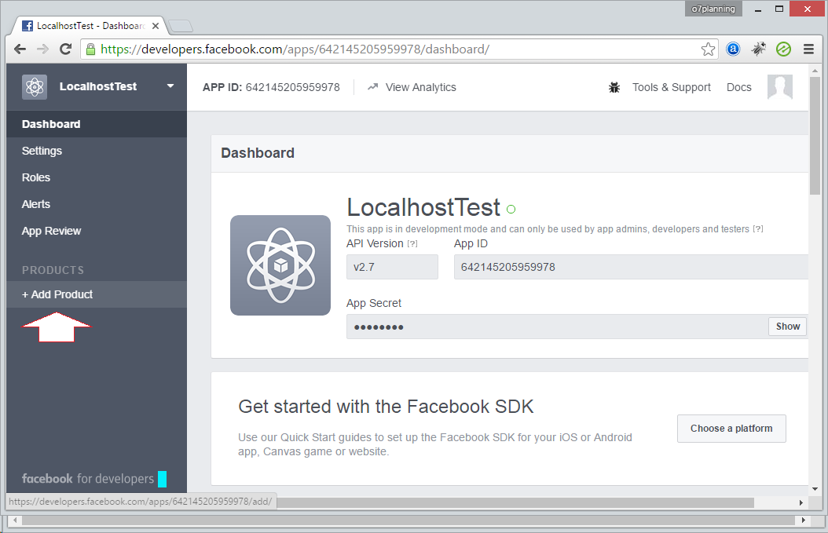Viewport: 828px width, 533px height.
Task: Close the LocalhostTest Dashboard browser tab
Action: (156, 25)
